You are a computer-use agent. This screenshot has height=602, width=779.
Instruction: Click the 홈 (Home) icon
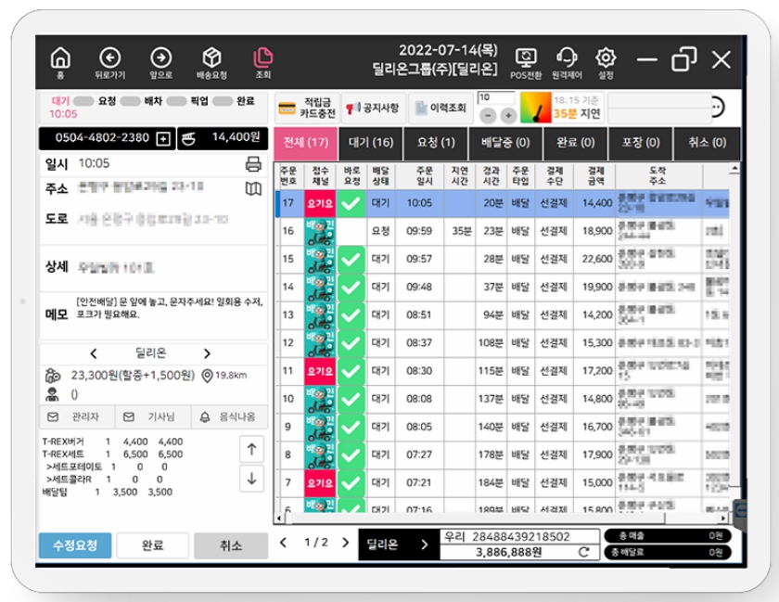[59, 62]
